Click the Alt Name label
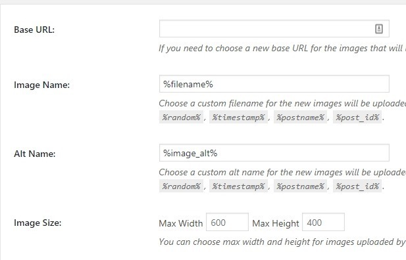406x260 pixels. pyautogui.click(x=35, y=154)
